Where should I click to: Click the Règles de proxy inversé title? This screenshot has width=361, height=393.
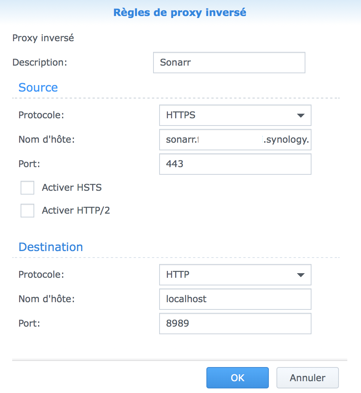(180, 13)
